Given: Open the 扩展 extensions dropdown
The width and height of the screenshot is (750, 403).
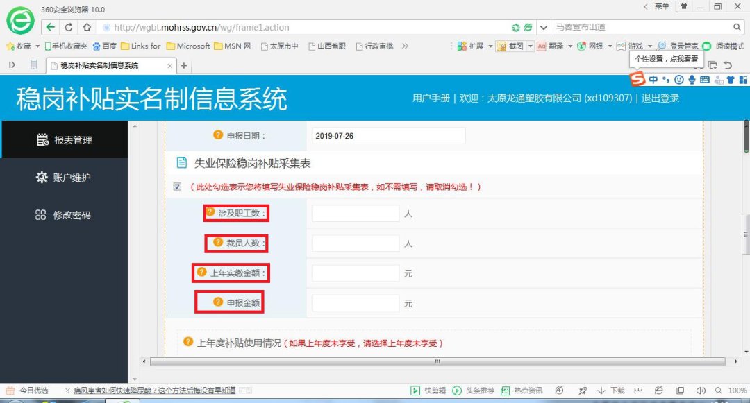Looking at the screenshot, I should click(490, 46).
